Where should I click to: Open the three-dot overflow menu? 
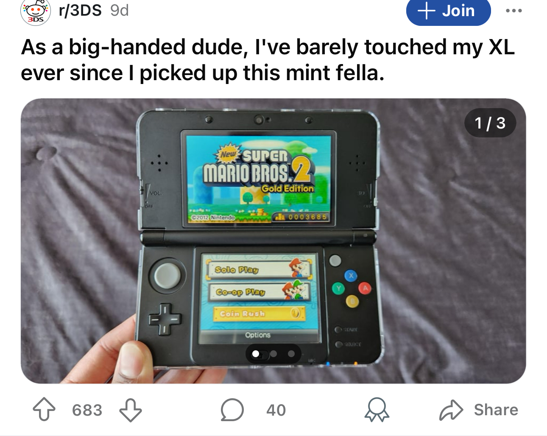[514, 11]
